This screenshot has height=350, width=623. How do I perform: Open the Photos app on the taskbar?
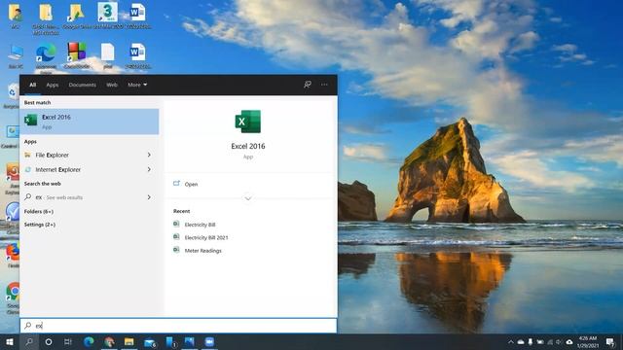(190, 341)
